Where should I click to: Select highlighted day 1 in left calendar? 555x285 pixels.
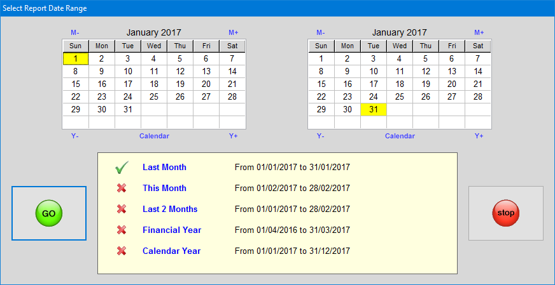point(76,58)
